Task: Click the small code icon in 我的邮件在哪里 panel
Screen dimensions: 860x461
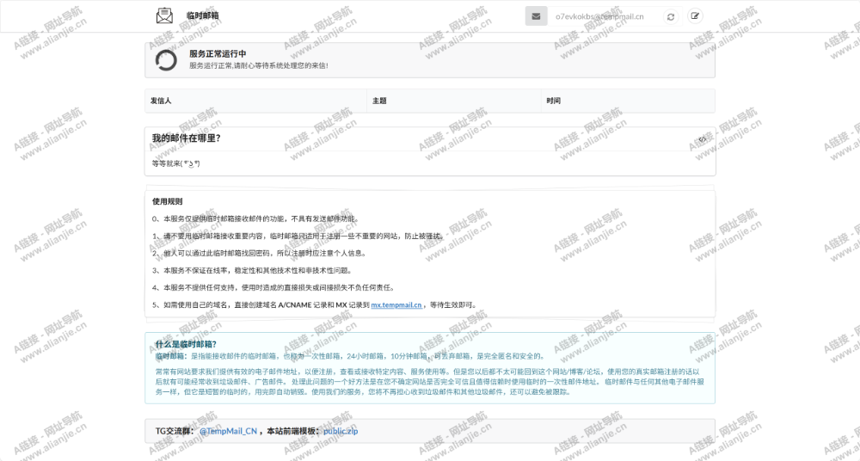Action: tap(703, 138)
